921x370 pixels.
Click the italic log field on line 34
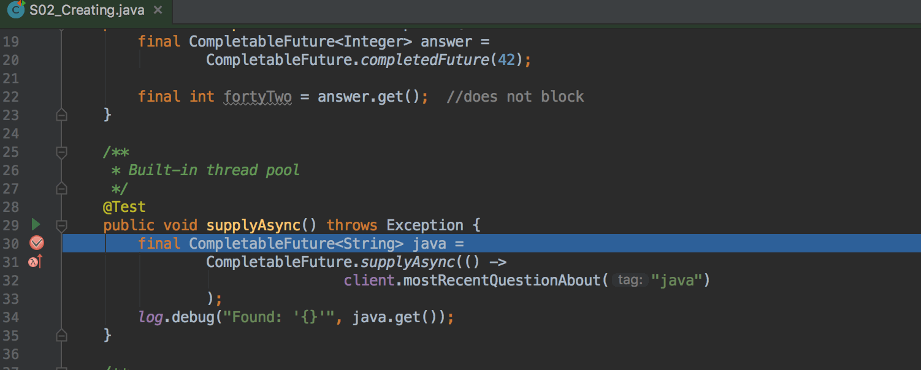point(151,317)
